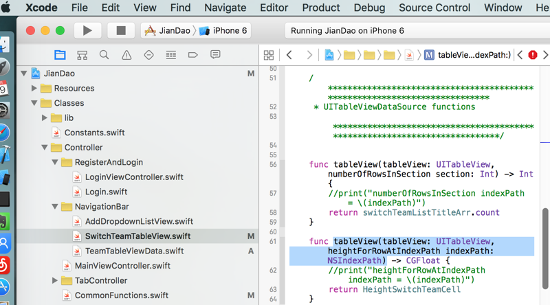
Task: Collapse the Controller group
Action: [x=45, y=148]
